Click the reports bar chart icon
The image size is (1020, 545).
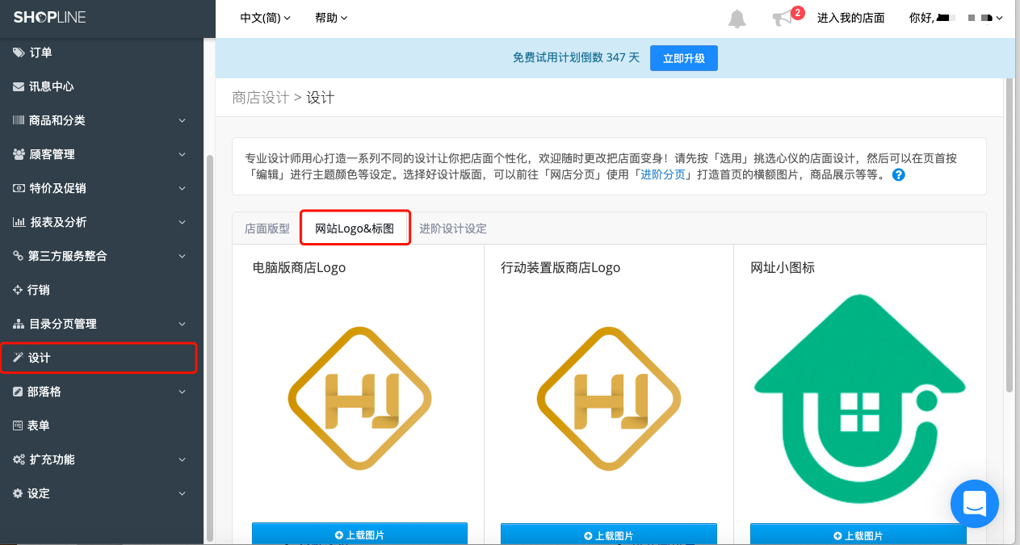[19, 222]
